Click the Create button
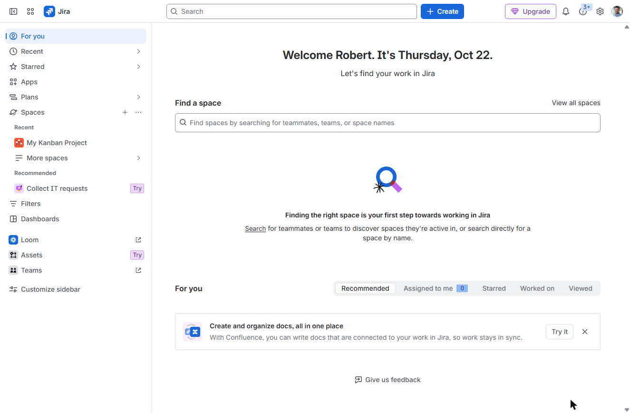The image size is (630, 413). 442,11
